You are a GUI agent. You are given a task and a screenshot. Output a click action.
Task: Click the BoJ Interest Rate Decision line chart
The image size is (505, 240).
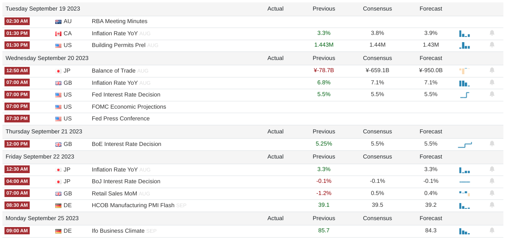[464, 182]
